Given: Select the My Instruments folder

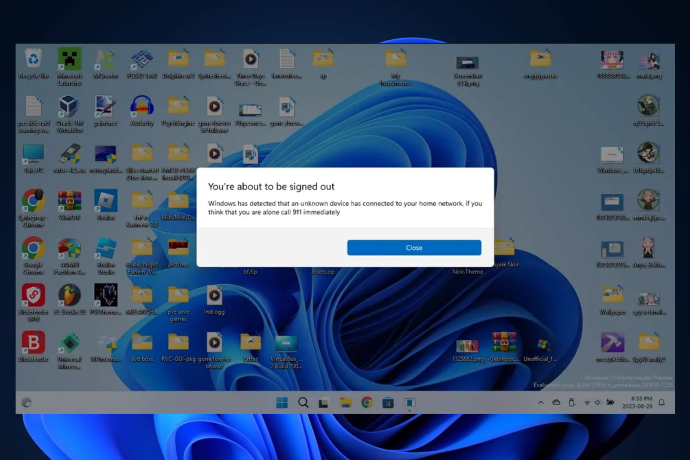Looking at the screenshot, I should [395, 67].
